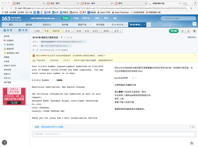Click the print icon beside the email subject
The width and height of the screenshot is (198, 147).
[x=71, y=37]
